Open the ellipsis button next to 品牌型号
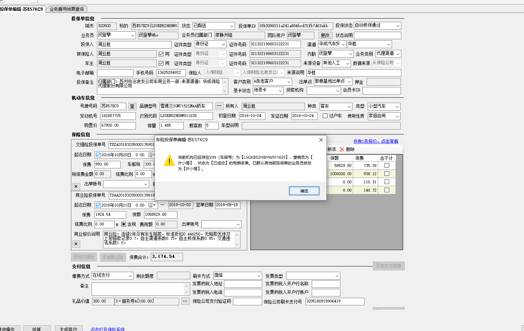This screenshot has height=331, width=524. point(219,106)
